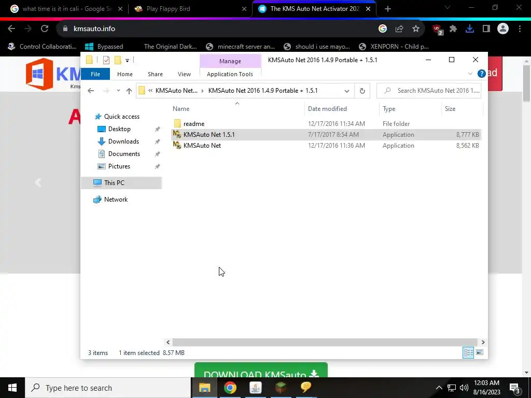Open File Explorer help
531x398 pixels.
[x=481, y=74]
